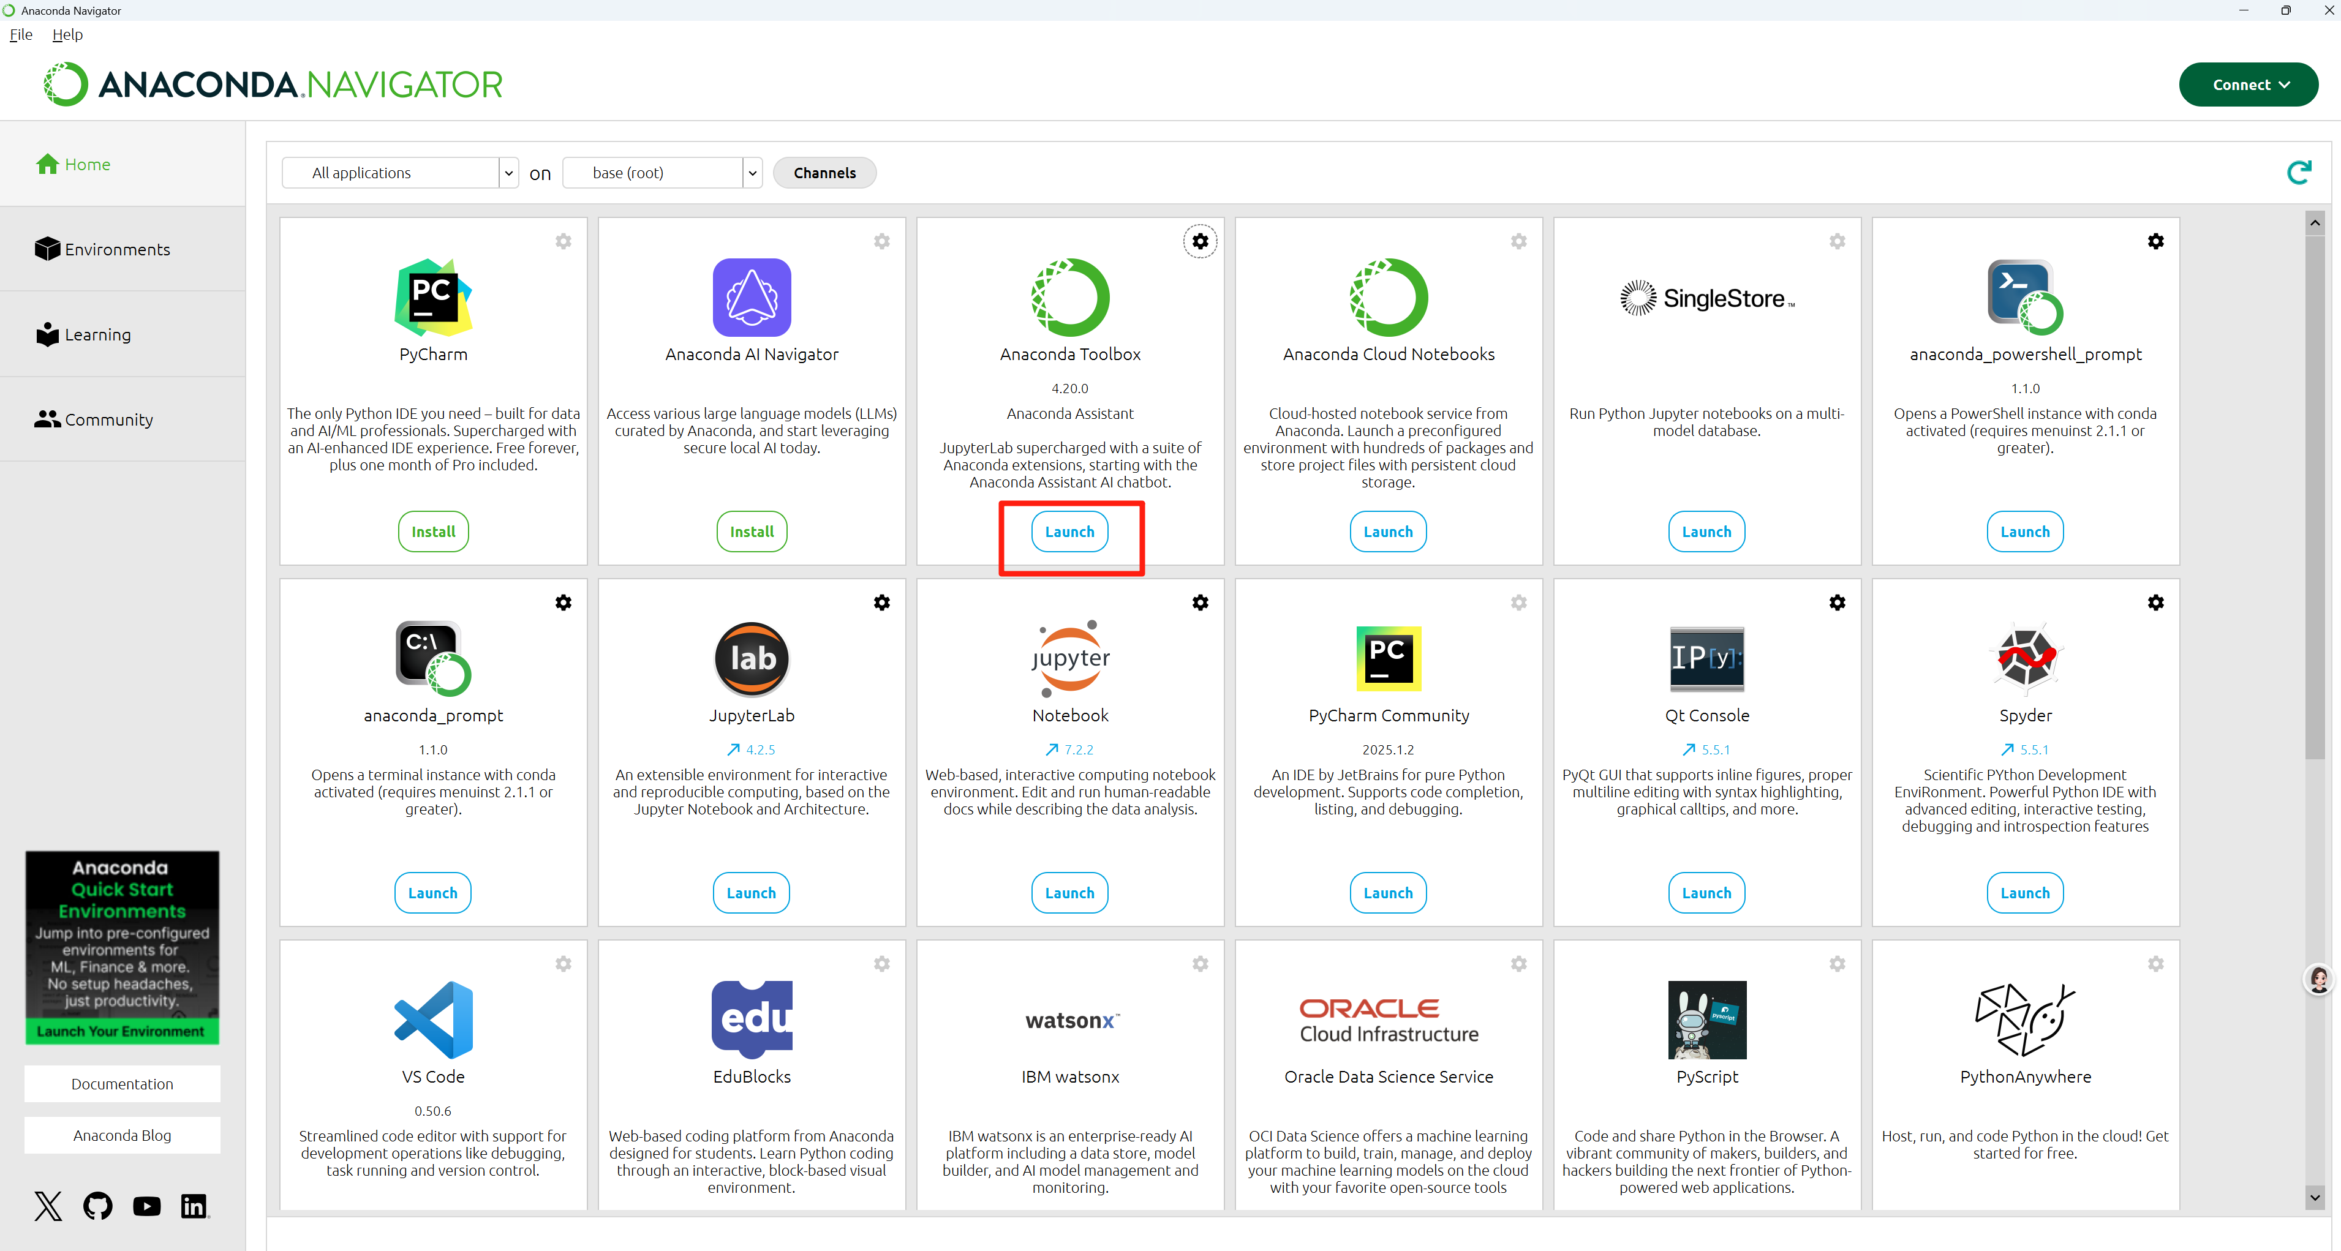Click the refresh icon at top right
Viewport: 2341px width, 1251px height.
pyautogui.click(x=2298, y=173)
